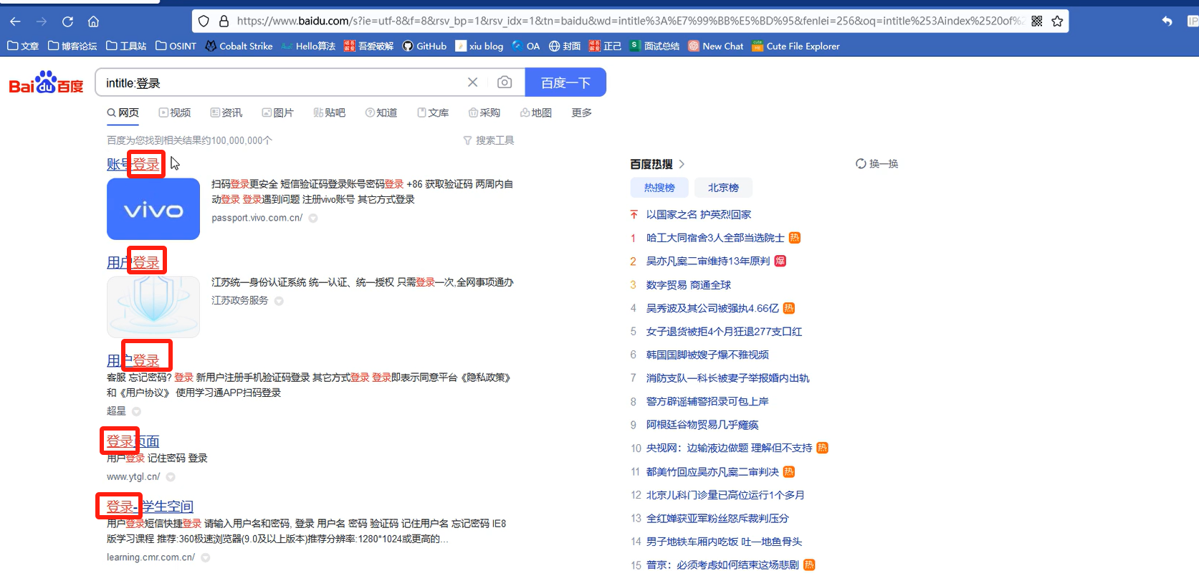
Task: Open the xiu blog bookmark
Action: [x=479, y=46]
